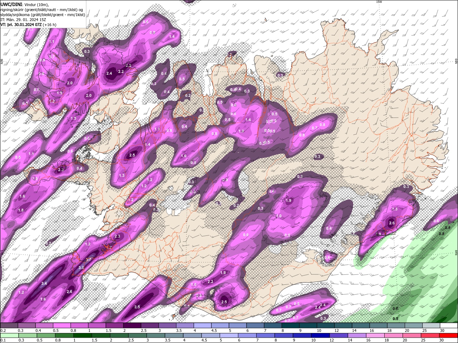Select the bright red 30 rain legend swatch
The width and height of the screenshot is (458, 343).
tap(448, 335)
